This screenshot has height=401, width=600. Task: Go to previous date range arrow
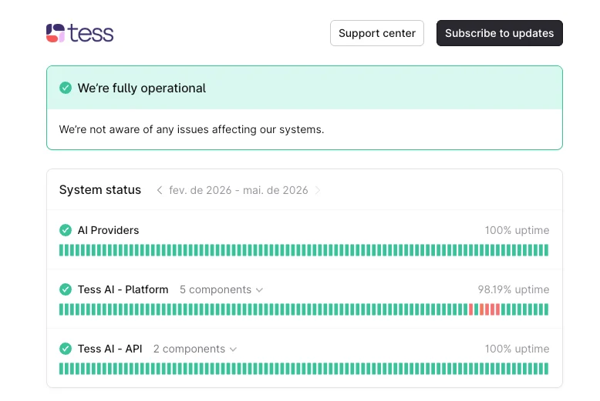160,190
